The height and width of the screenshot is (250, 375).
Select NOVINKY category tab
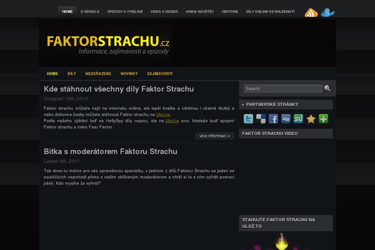[x=129, y=74]
